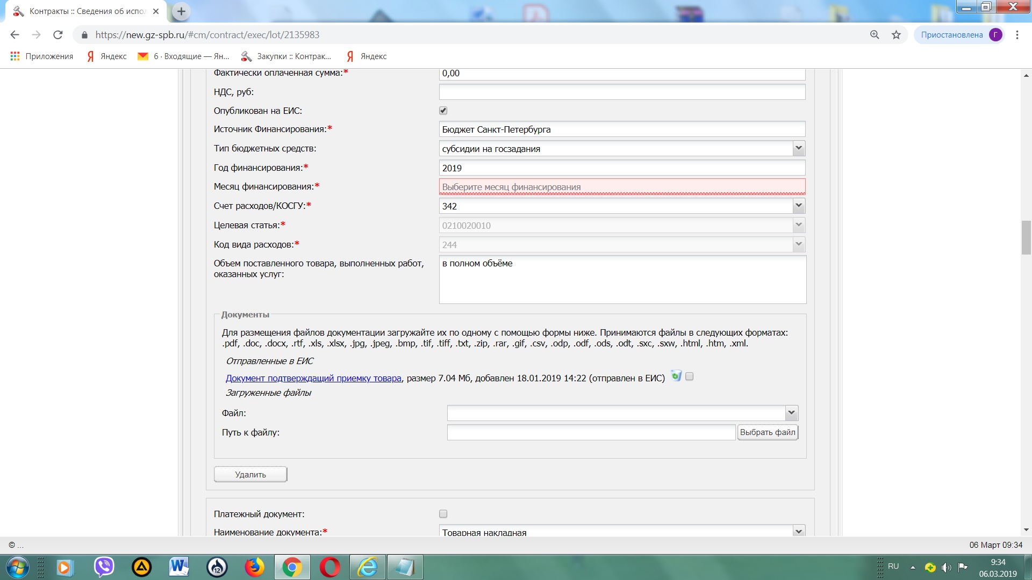Uncheck Опубликован на ЕИС checkbox
Screen dimensions: 1032x580
(x=443, y=111)
